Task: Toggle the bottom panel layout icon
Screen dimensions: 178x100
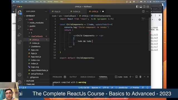Action: [141, 7]
